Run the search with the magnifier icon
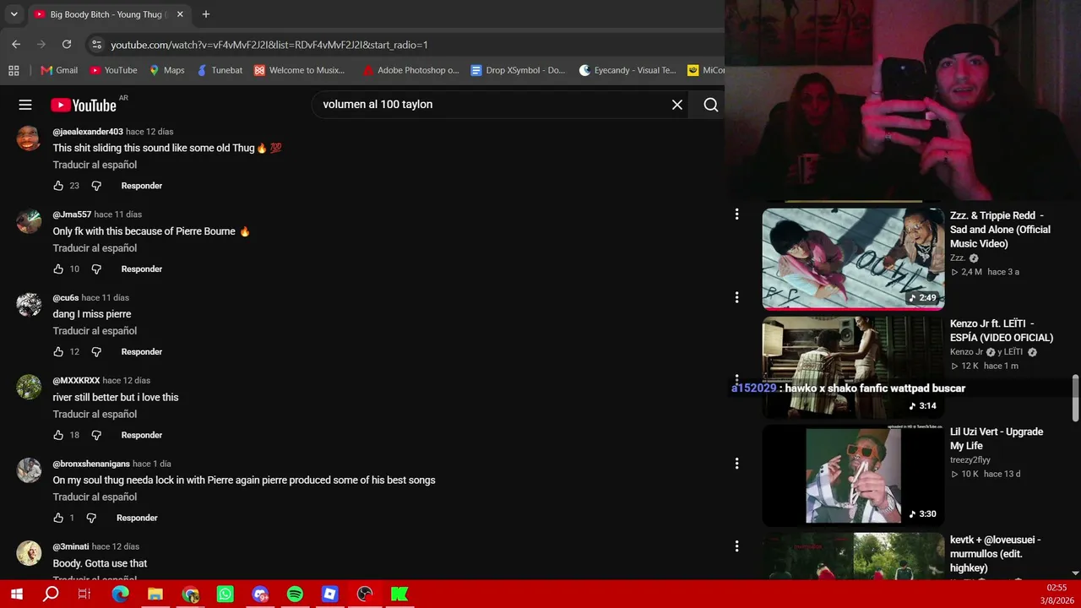Viewport: 1081px width, 608px height. point(711,105)
